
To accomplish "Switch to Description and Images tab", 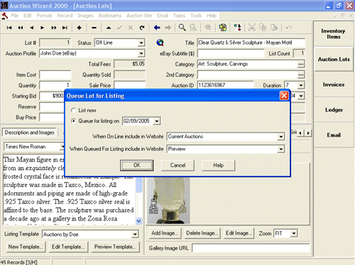I will (30, 132).
